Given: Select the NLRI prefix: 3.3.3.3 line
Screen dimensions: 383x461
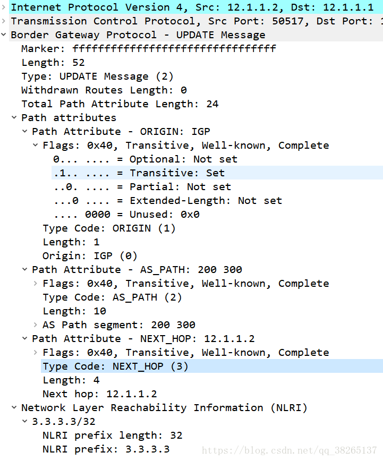Looking at the screenshot, I should tap(106, 449).
